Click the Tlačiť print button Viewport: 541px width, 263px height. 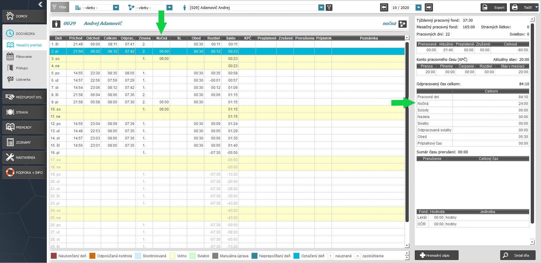[522, 7]
